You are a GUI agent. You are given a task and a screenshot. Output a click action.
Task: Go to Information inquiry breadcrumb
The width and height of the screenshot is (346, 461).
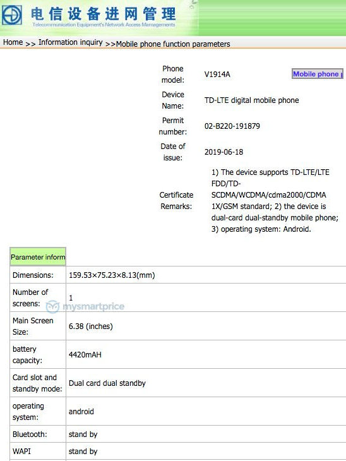click(71, 42)
